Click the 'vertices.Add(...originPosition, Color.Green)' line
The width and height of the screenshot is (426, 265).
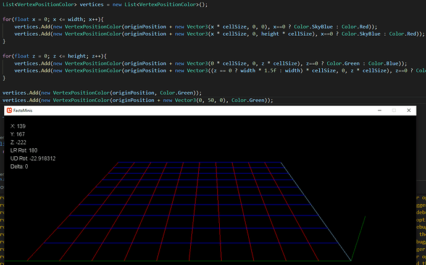(x=102, y=93)
